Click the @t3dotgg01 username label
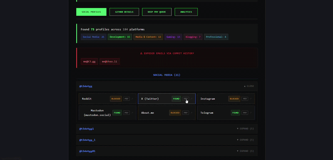The height and width of the screenshot is (160, 333). point(87,151)
